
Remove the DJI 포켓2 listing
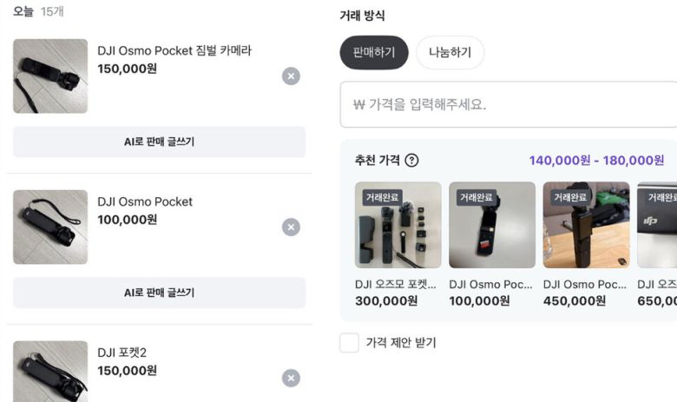coord(292,379)
